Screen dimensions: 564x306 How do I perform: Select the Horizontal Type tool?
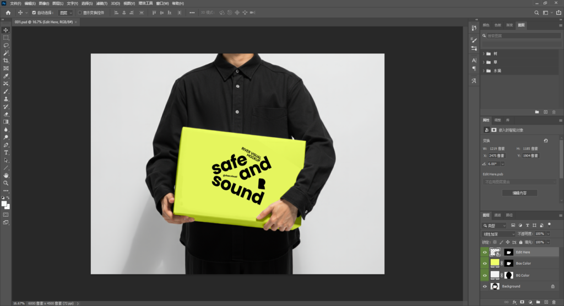pos(6,153)
